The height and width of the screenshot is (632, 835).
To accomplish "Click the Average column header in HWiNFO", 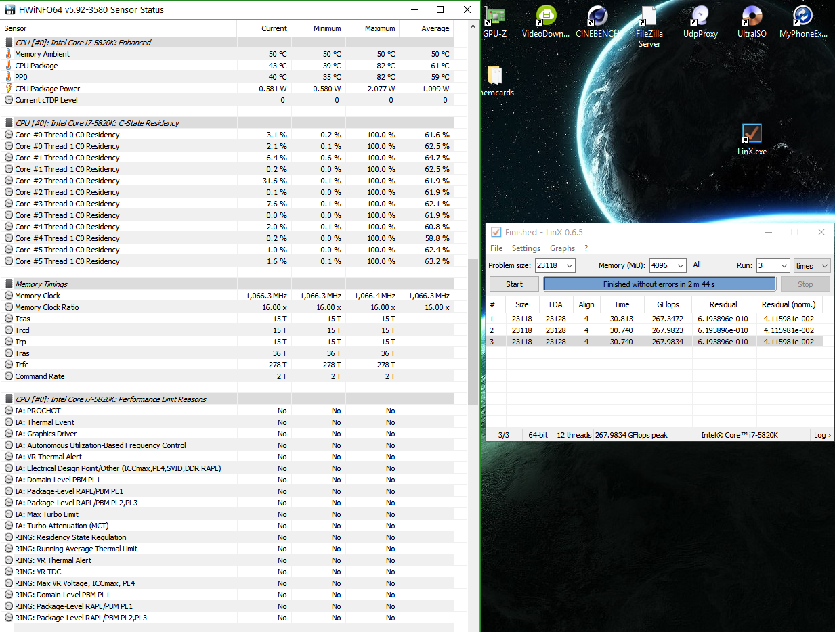I will click(427, 28).
